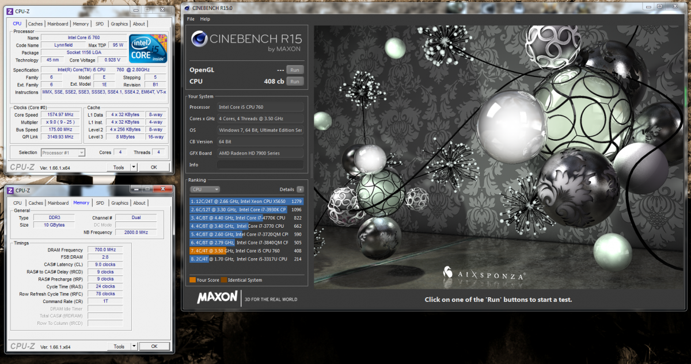Select the Core i7-3930K ranking row
This screenshot has height=364, width=691.
246,210
